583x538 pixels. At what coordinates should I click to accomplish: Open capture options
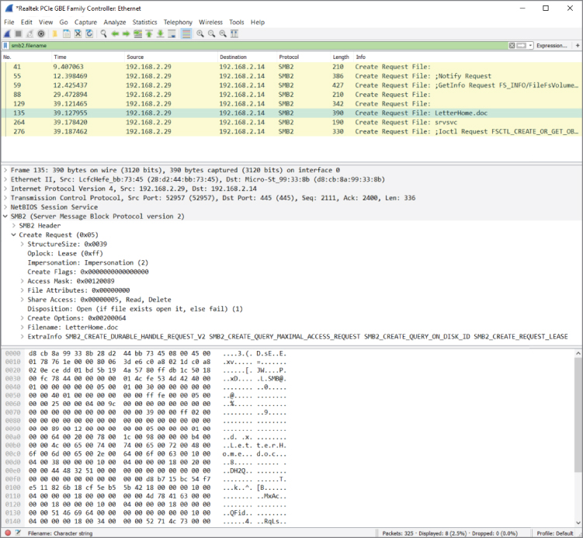pos(41,34)
